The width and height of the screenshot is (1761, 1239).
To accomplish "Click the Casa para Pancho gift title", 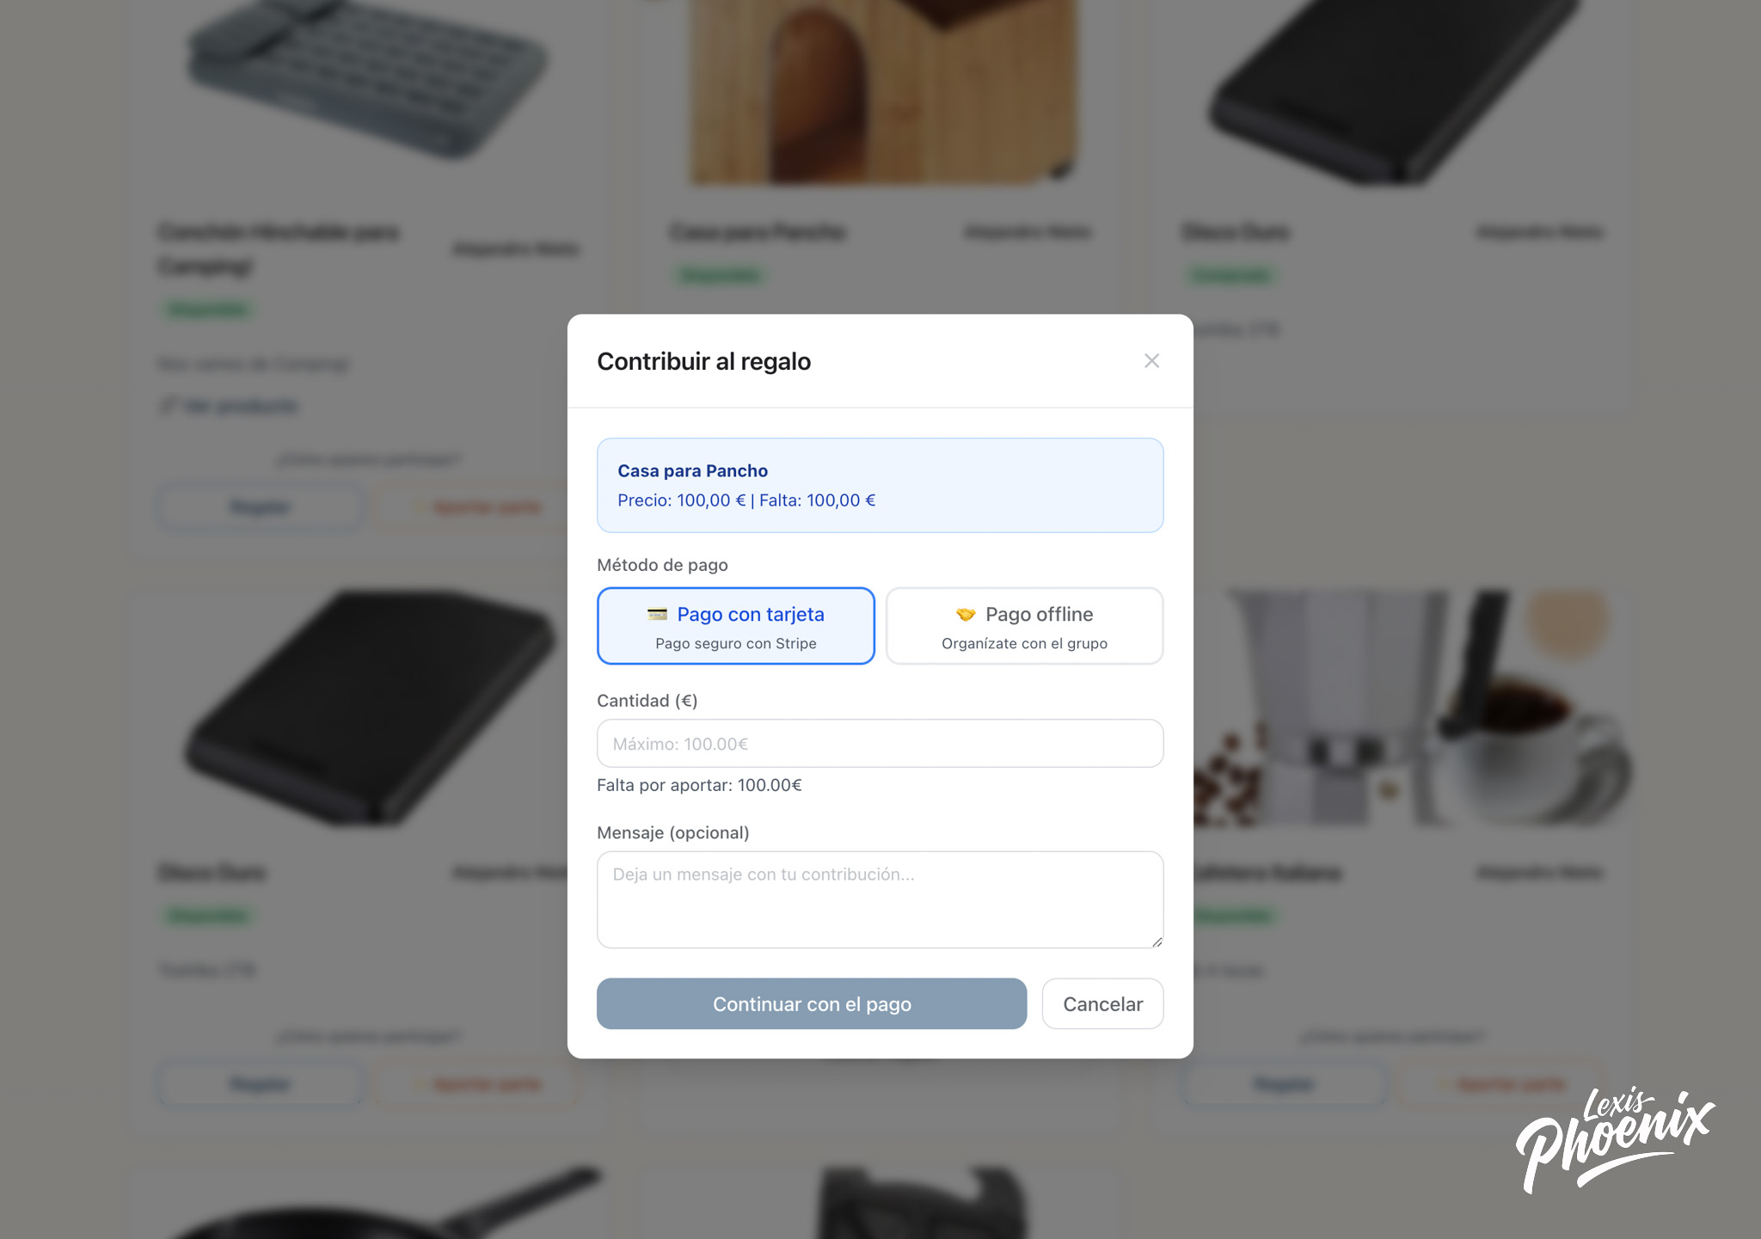I will point(693,471).
